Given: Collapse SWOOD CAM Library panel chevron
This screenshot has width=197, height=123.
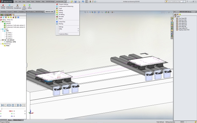Looking at the screenshot, I should point(175,12).
